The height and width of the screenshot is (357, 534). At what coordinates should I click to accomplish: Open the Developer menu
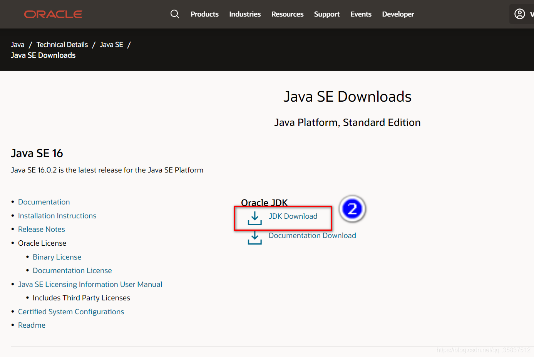pos(398,14)
